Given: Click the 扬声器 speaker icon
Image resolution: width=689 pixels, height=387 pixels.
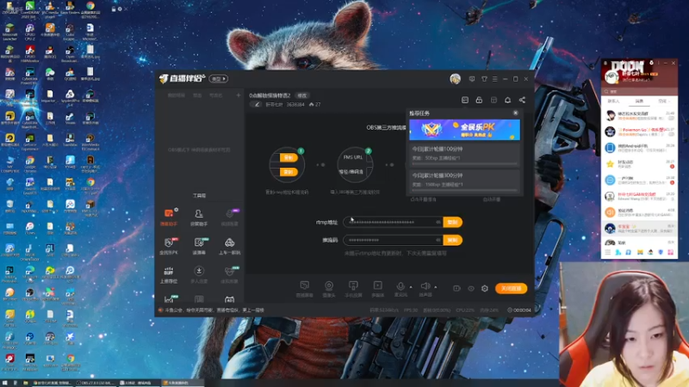Looking at the screenshot, I should (425, 286).
